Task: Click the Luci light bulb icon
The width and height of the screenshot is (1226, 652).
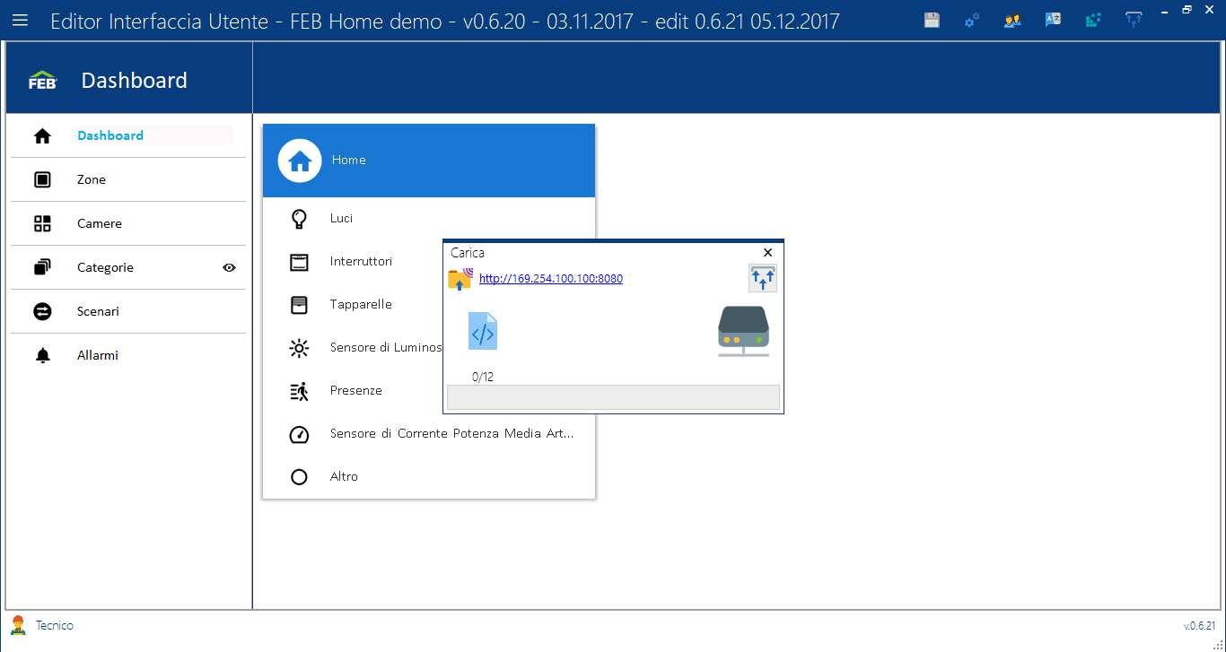Action: pyautogui.click(x=300, y=219)
